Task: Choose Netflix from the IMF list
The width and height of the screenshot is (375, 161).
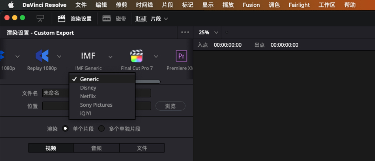Action: [102, 96]
